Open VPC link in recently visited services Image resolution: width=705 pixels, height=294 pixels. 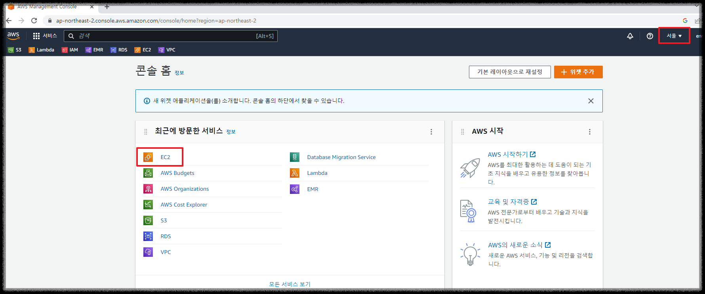(166, 252)
